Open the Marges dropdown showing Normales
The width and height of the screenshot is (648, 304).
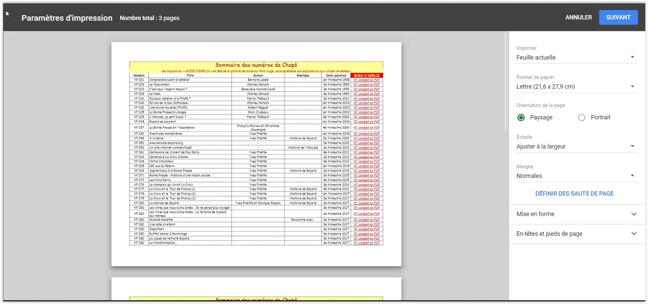click(x=576, y=175)
